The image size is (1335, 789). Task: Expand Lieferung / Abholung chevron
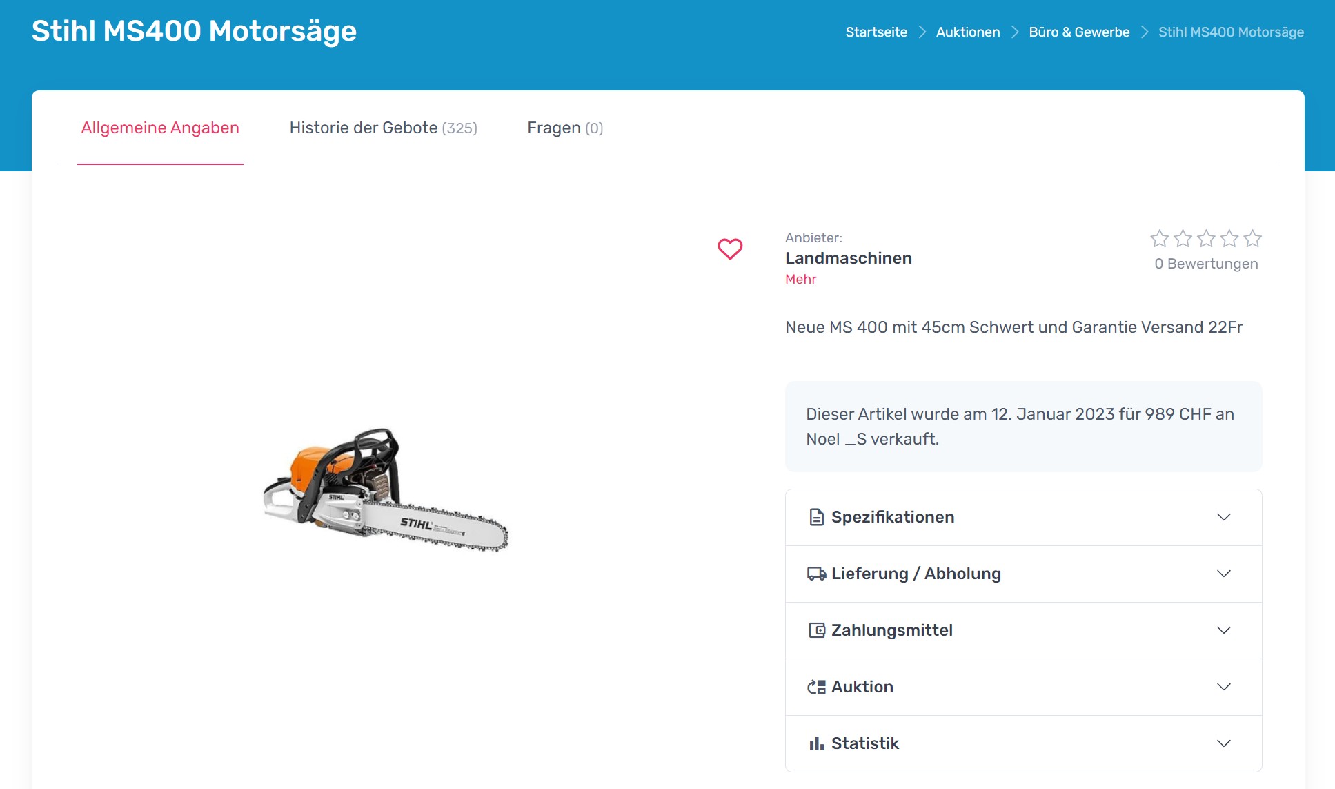point(1223,574)
